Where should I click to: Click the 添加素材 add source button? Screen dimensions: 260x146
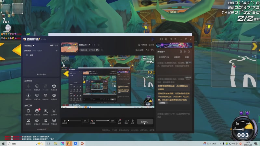coord(41,74)
